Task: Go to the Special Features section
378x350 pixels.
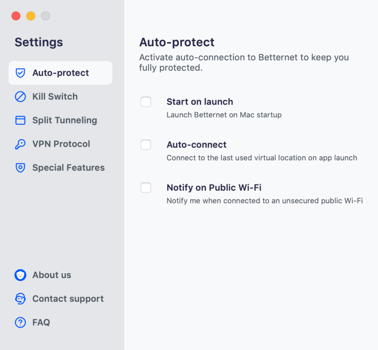Action: 60,168
